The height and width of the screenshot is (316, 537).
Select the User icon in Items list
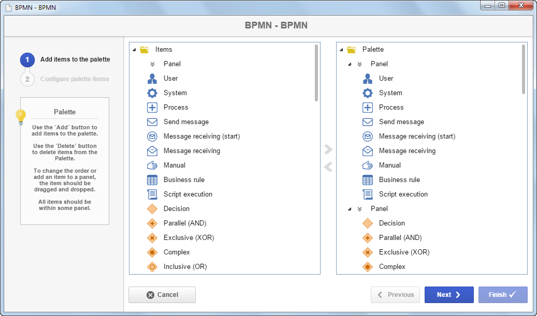point(152,78)
